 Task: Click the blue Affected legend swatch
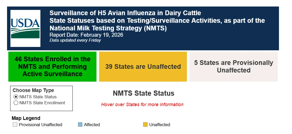[80, 125]
